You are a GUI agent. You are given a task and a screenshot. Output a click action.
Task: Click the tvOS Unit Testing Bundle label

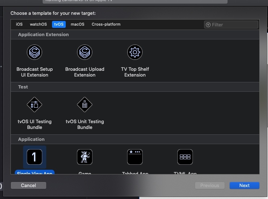click(85, 125)
